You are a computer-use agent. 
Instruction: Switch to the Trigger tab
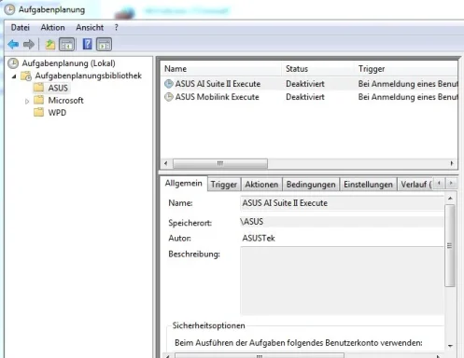point(224,185)
